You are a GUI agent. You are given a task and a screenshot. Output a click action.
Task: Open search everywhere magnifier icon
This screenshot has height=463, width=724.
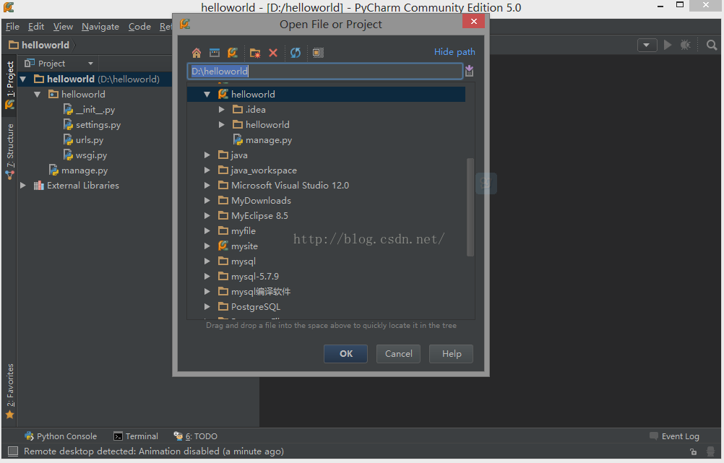pos(712,45)
